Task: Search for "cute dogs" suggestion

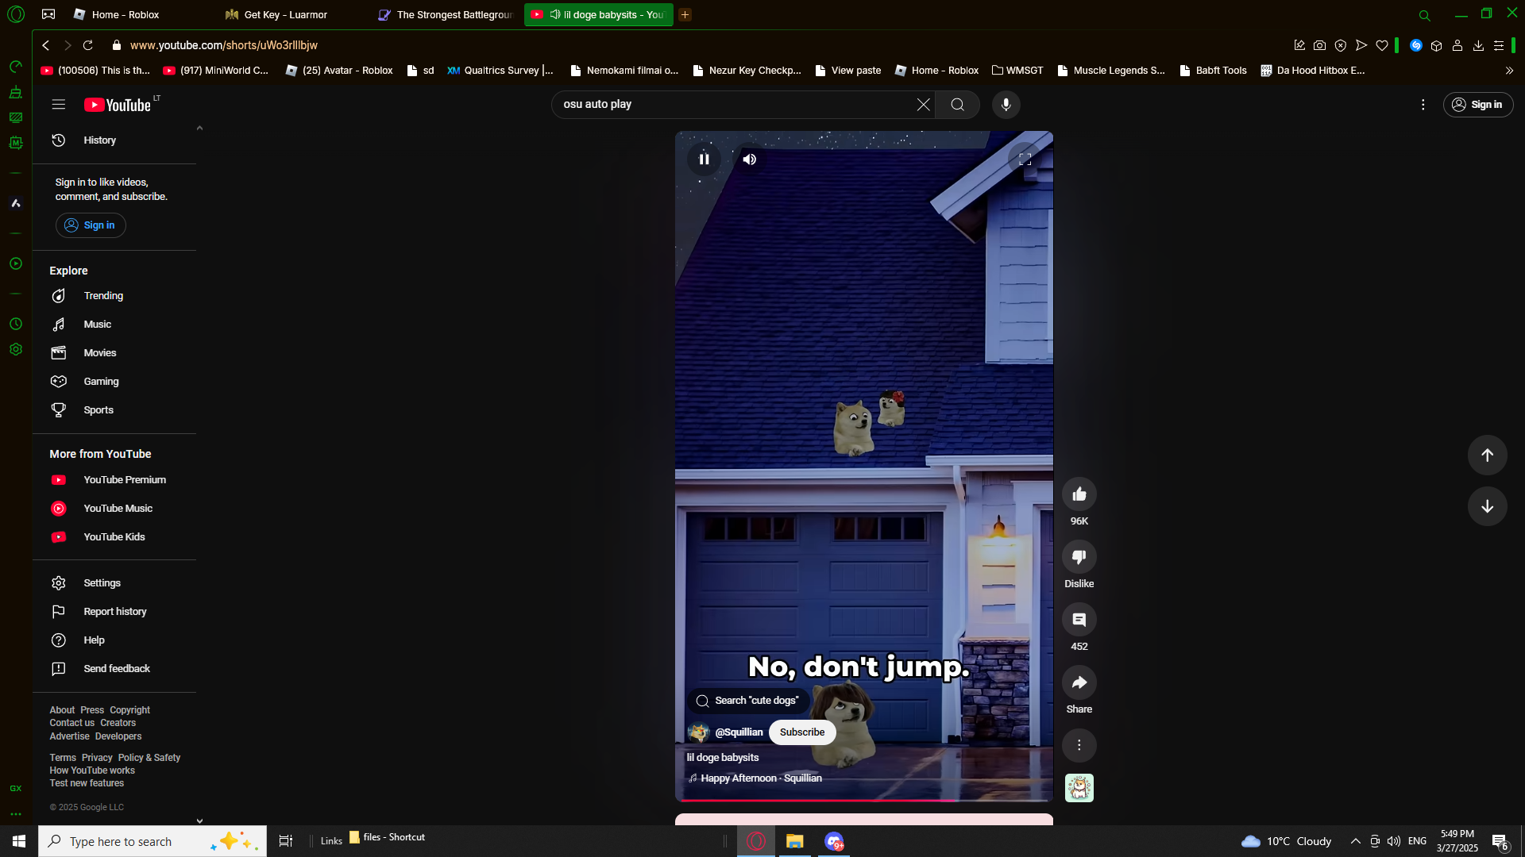Action: [747, 701]
